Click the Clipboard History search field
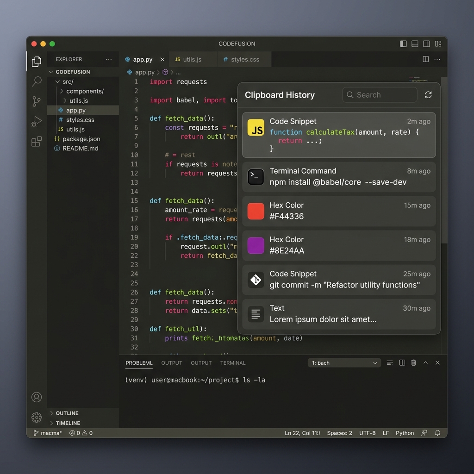This screenshot has height=474, width=474. [x=380, y=95]
